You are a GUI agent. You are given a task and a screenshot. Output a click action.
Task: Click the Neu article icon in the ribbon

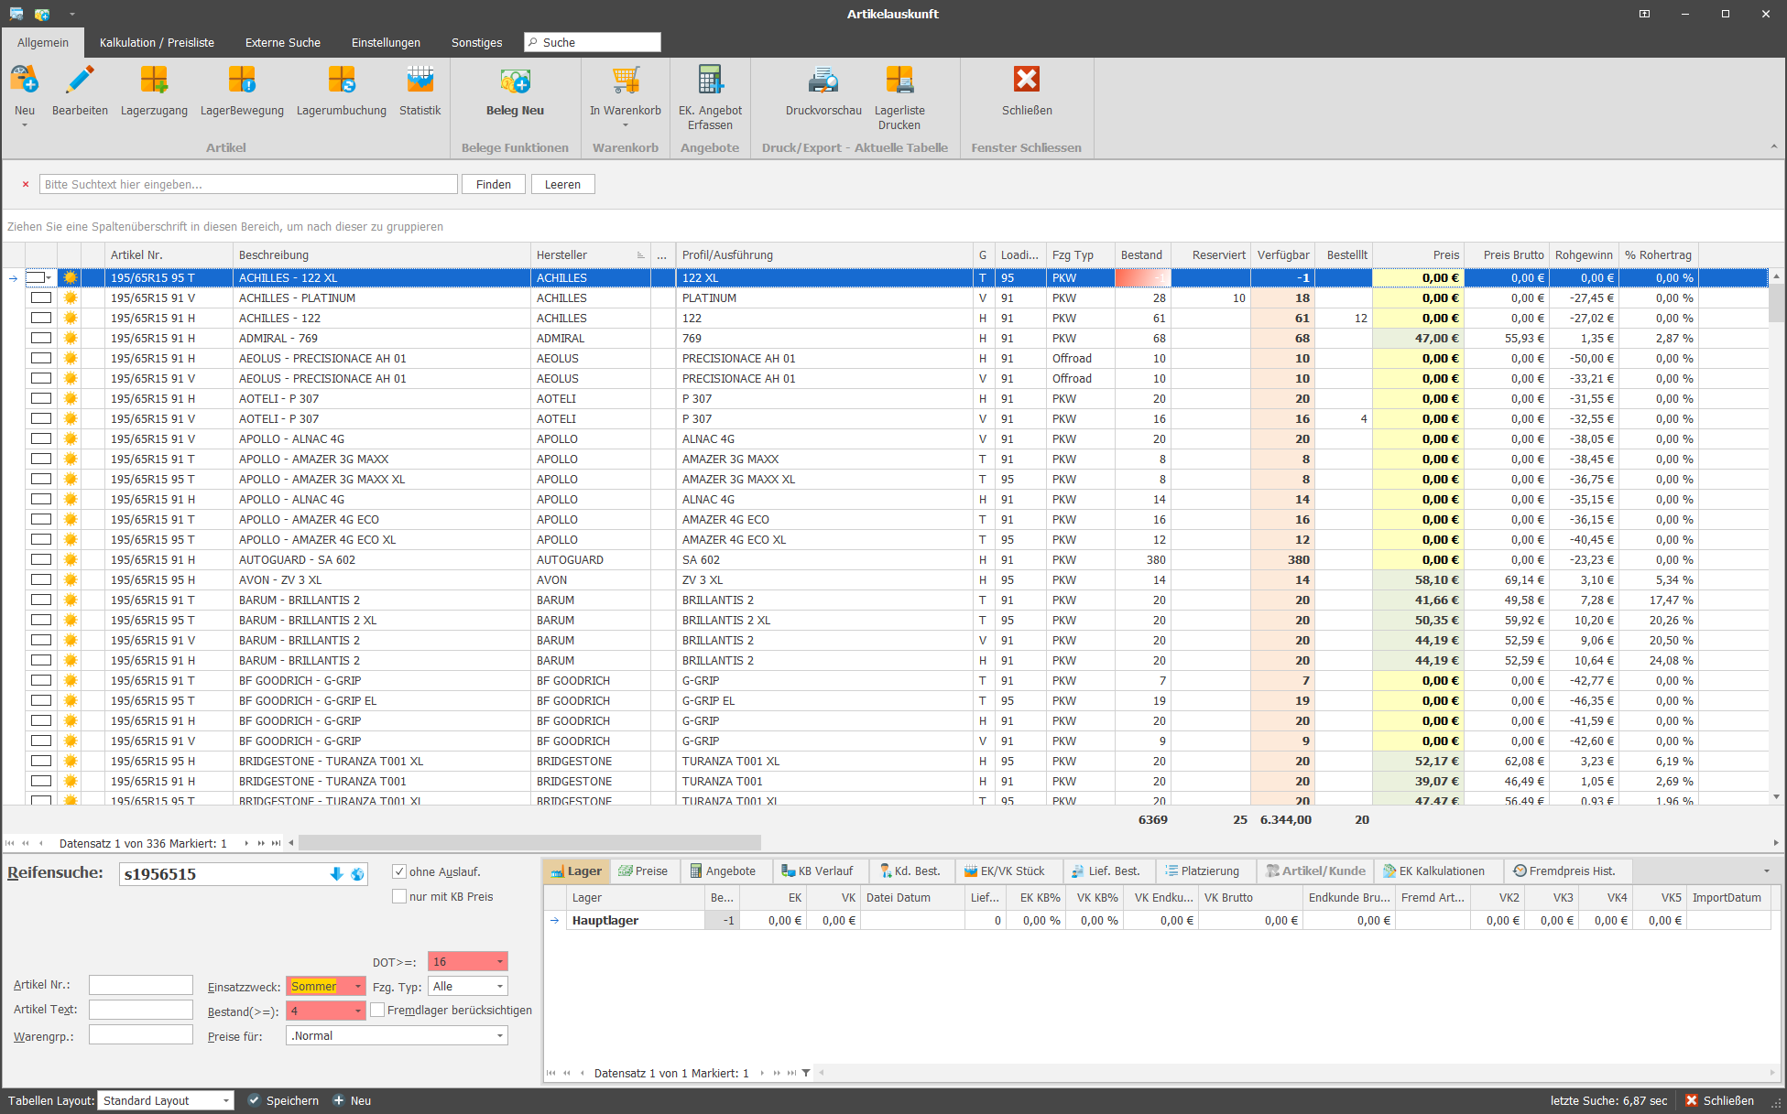(25, 81)
